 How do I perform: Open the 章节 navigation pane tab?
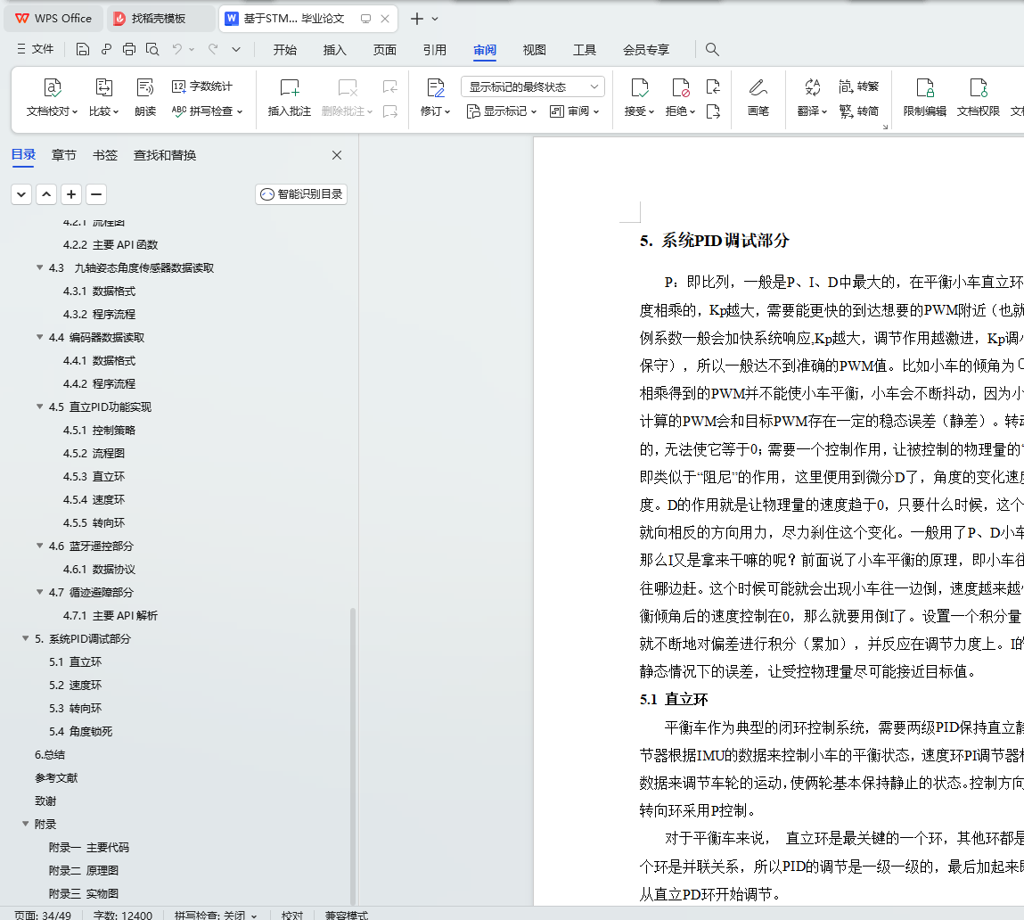point(64,155)
